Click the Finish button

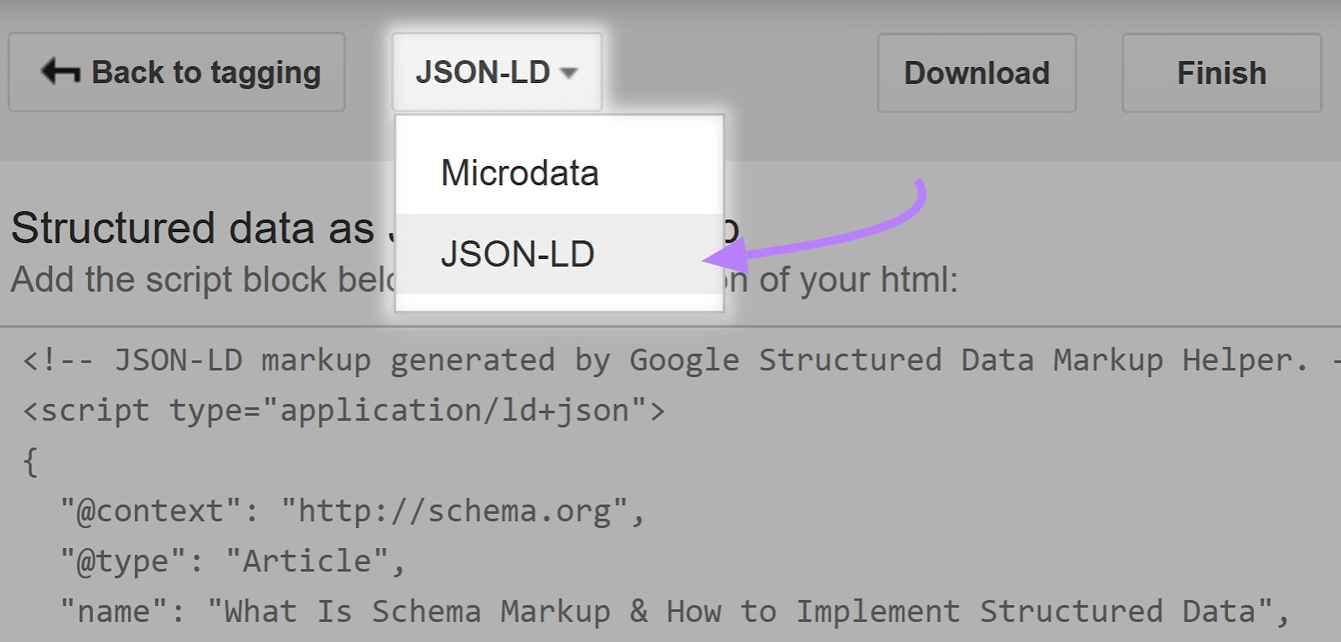click(1221, 73)
